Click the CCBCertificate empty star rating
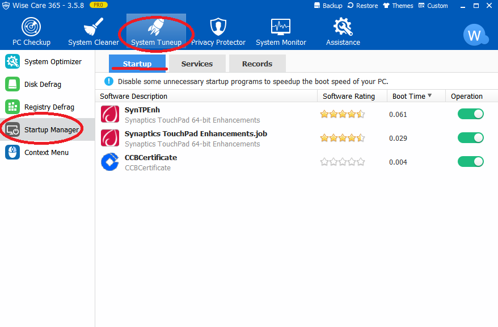The image size is (498, 327). point(343,162)
